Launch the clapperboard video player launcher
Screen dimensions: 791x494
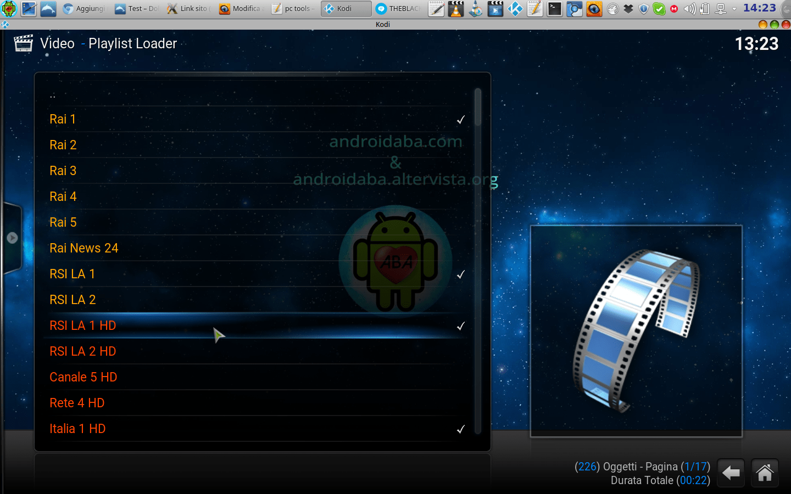[495, 9]
